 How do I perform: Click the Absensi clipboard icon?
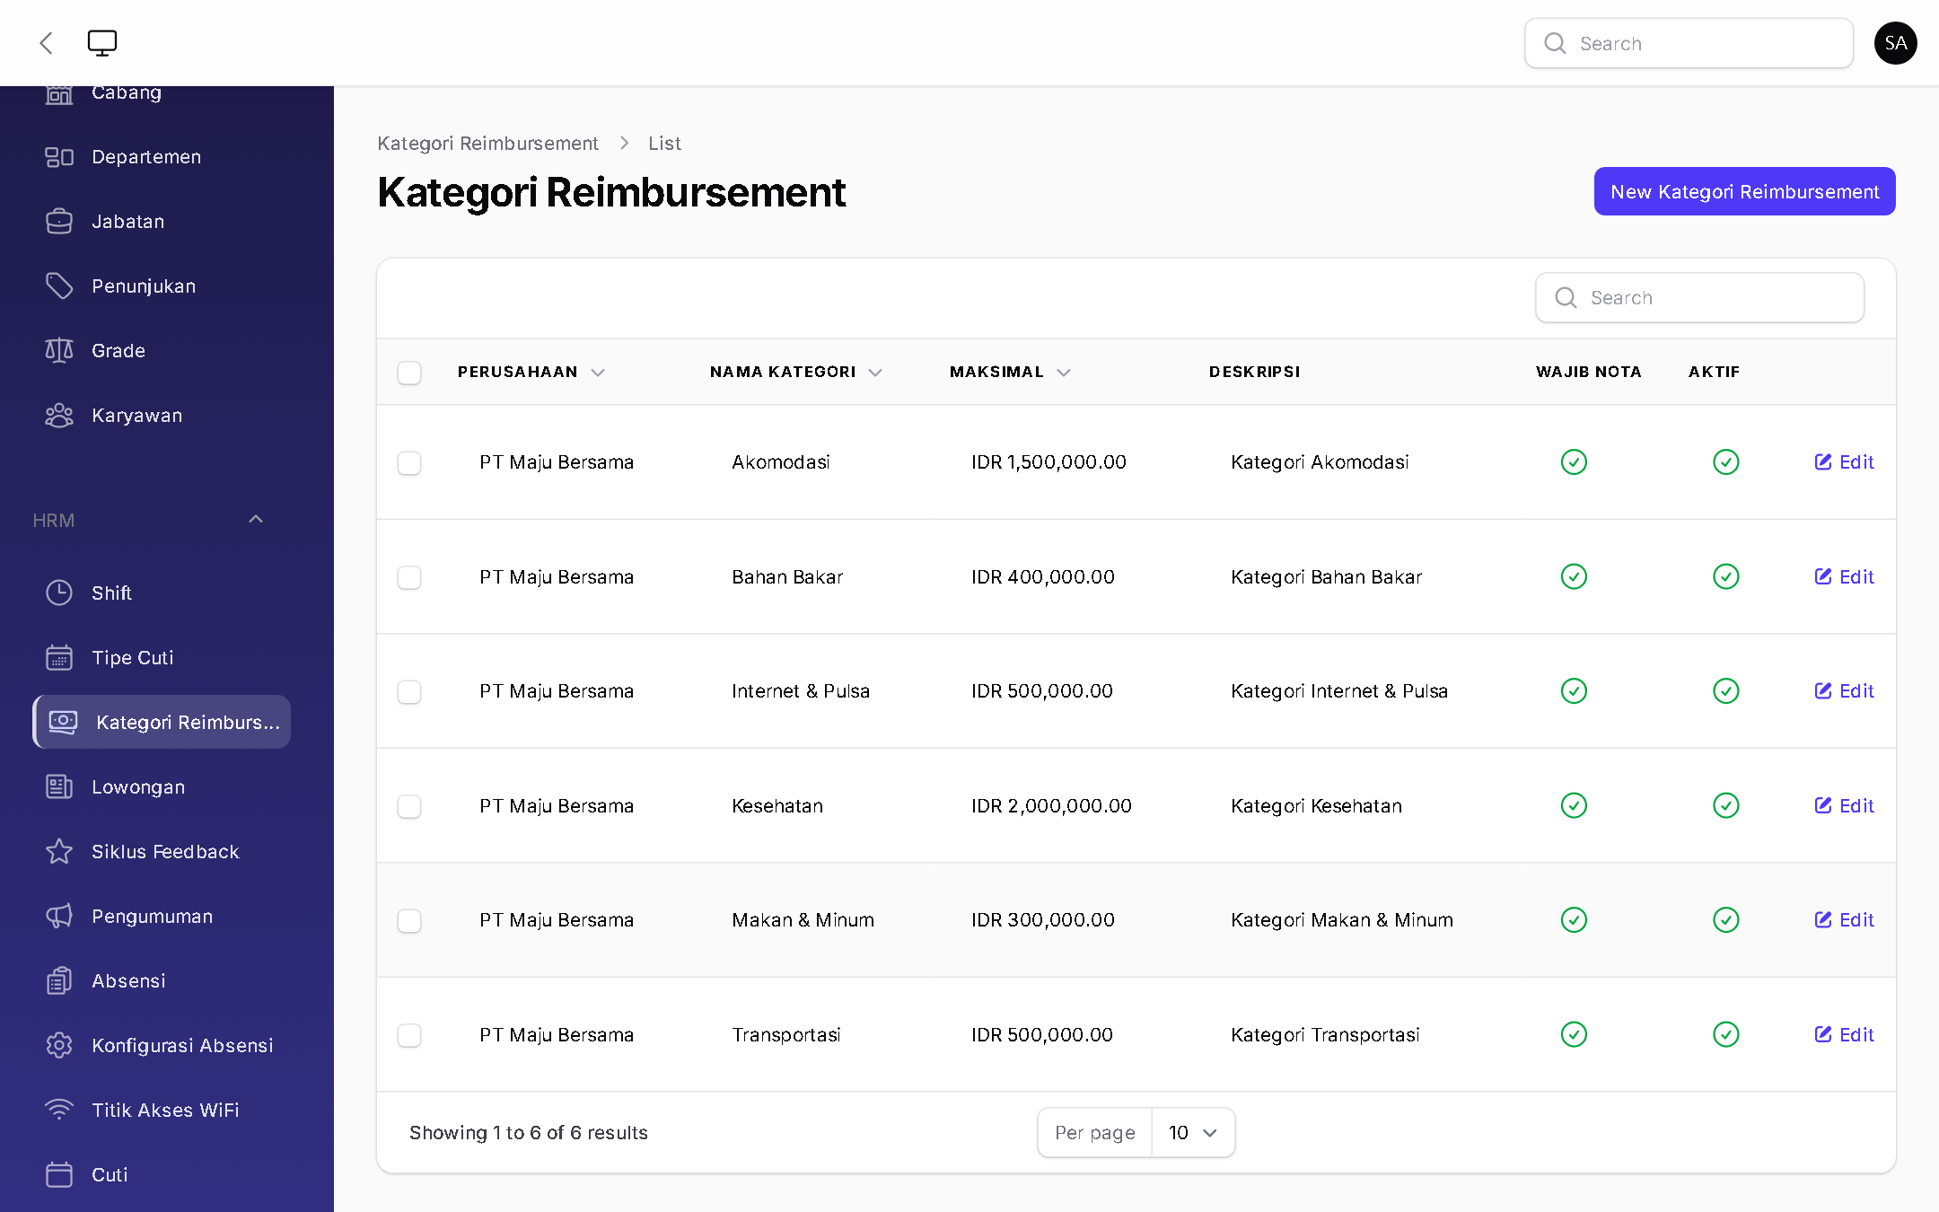click(x=59, y=981)
